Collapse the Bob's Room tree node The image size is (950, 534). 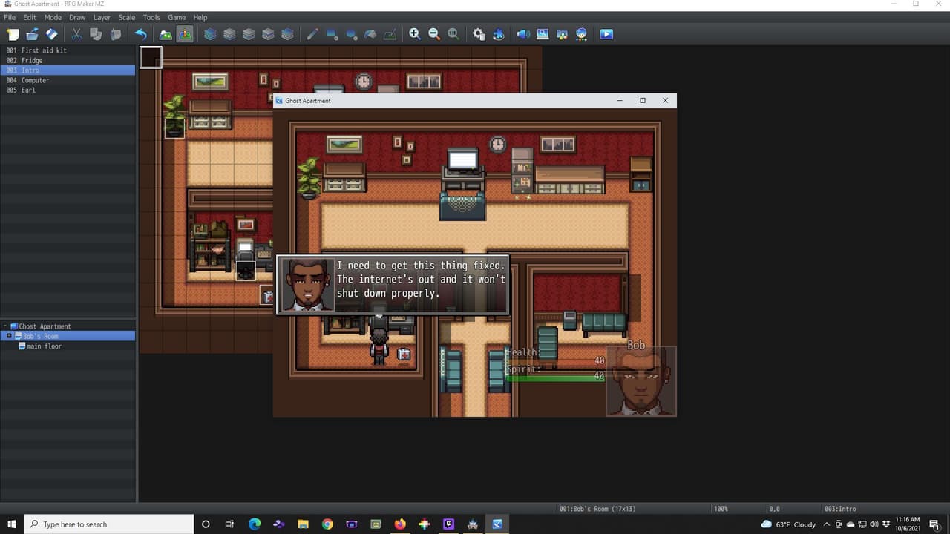(10, 336)
